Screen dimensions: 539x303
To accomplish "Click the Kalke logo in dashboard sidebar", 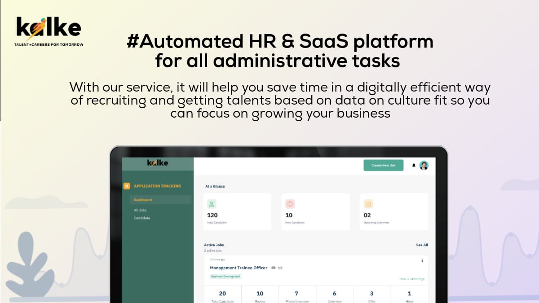I will pos(158,163).
